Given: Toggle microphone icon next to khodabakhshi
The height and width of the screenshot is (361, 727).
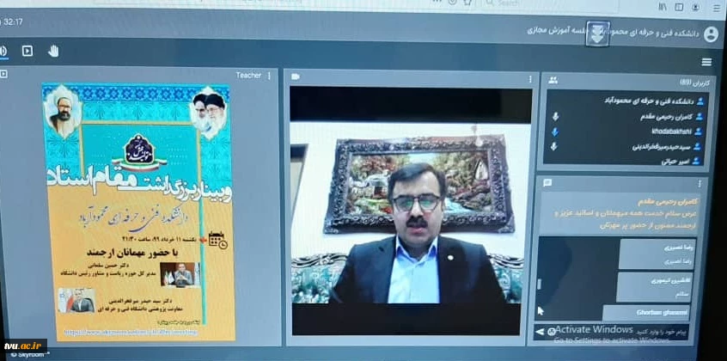Looking at the screenshot, I should coord(555,132).
